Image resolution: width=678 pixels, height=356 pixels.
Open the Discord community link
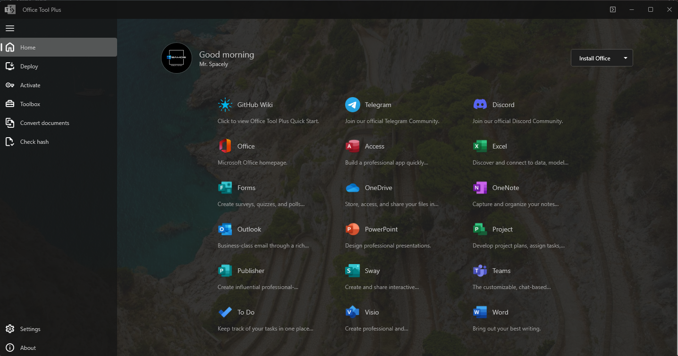pos(503,105)
